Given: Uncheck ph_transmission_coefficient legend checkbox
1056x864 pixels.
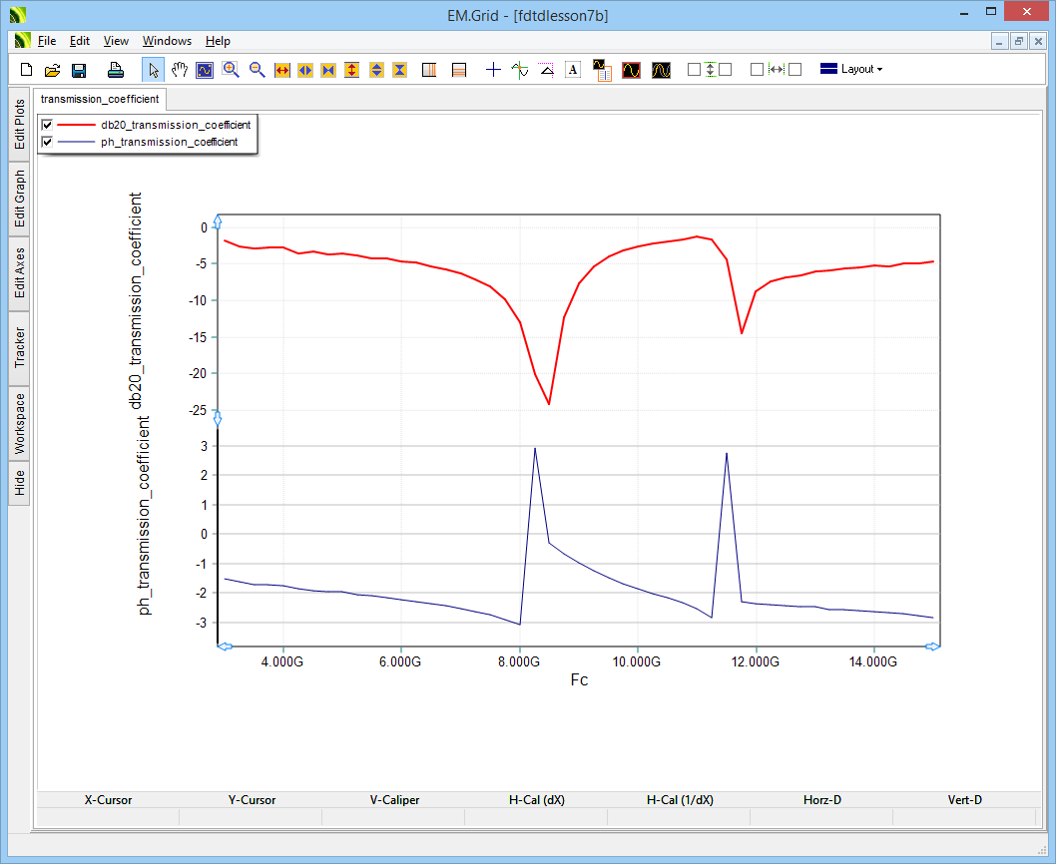Looking at the screenshot, I should [x=46, y=142].
